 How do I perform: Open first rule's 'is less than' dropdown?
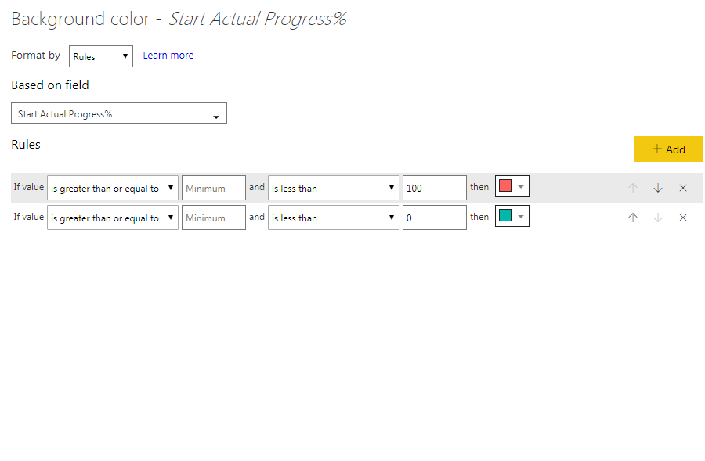pyautogui.click(x=333, y=188)
